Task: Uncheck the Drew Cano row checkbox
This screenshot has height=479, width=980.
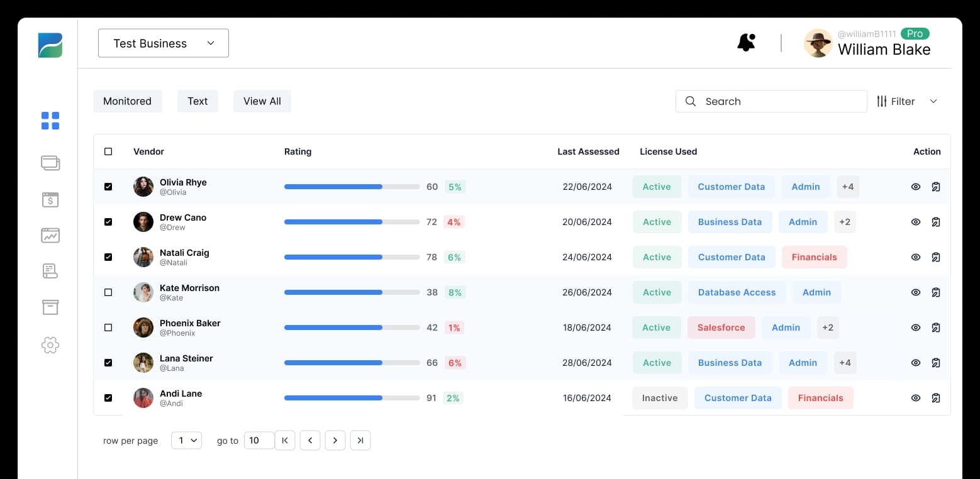Action: click(x=108, y=222)
